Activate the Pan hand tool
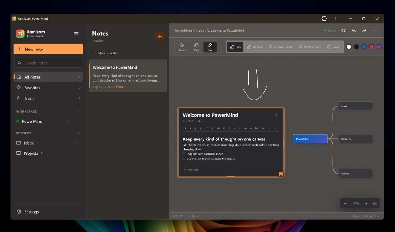Image resolution: width=395 pixels, height=232 pixels. (x=196, y=47)
